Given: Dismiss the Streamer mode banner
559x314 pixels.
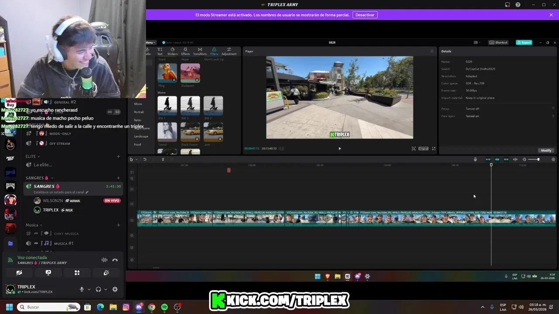Looking at the screenshot, I should pyautogui.click(x=551, y=15).
